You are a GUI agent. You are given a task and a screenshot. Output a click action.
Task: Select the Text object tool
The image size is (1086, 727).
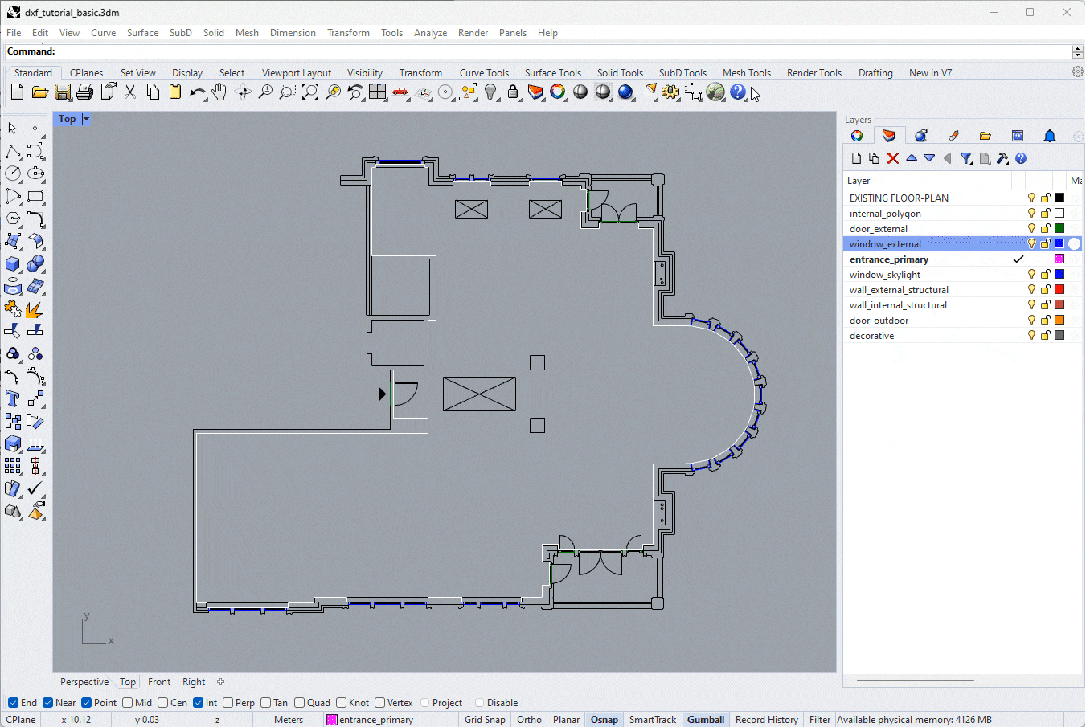click(13, 398)
